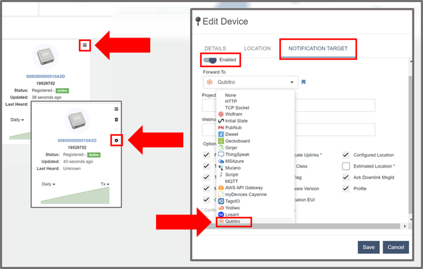Pick the Dweet logo entry
The image size is (423, 269).
(228, 134)
